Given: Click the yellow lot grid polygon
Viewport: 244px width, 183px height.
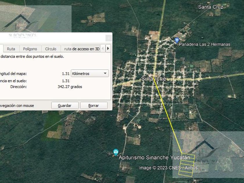Looking at the screenshot, I should 186,165.
